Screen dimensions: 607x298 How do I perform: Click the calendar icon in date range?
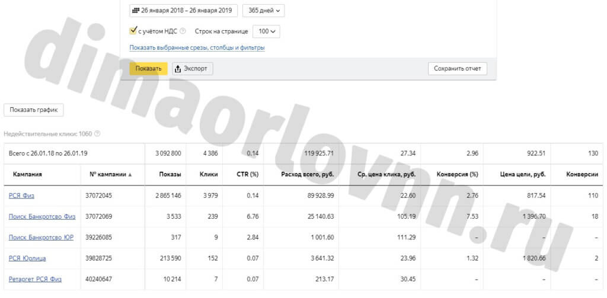136,11
